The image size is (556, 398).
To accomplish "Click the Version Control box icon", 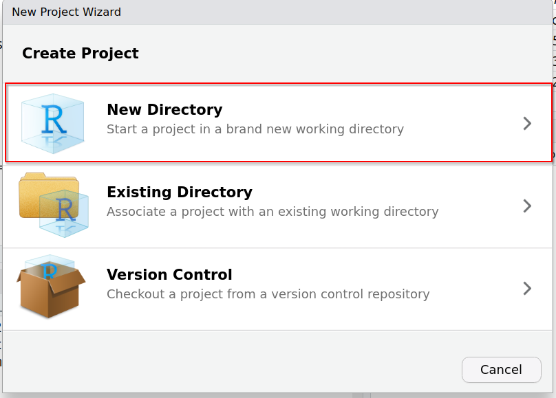I will (51, 287).
